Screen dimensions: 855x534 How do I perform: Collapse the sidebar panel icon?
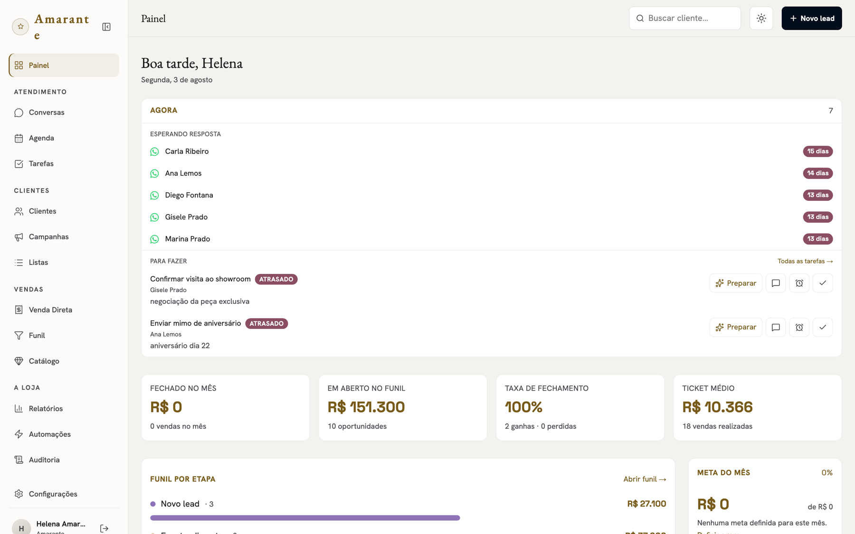pos(106,27)
